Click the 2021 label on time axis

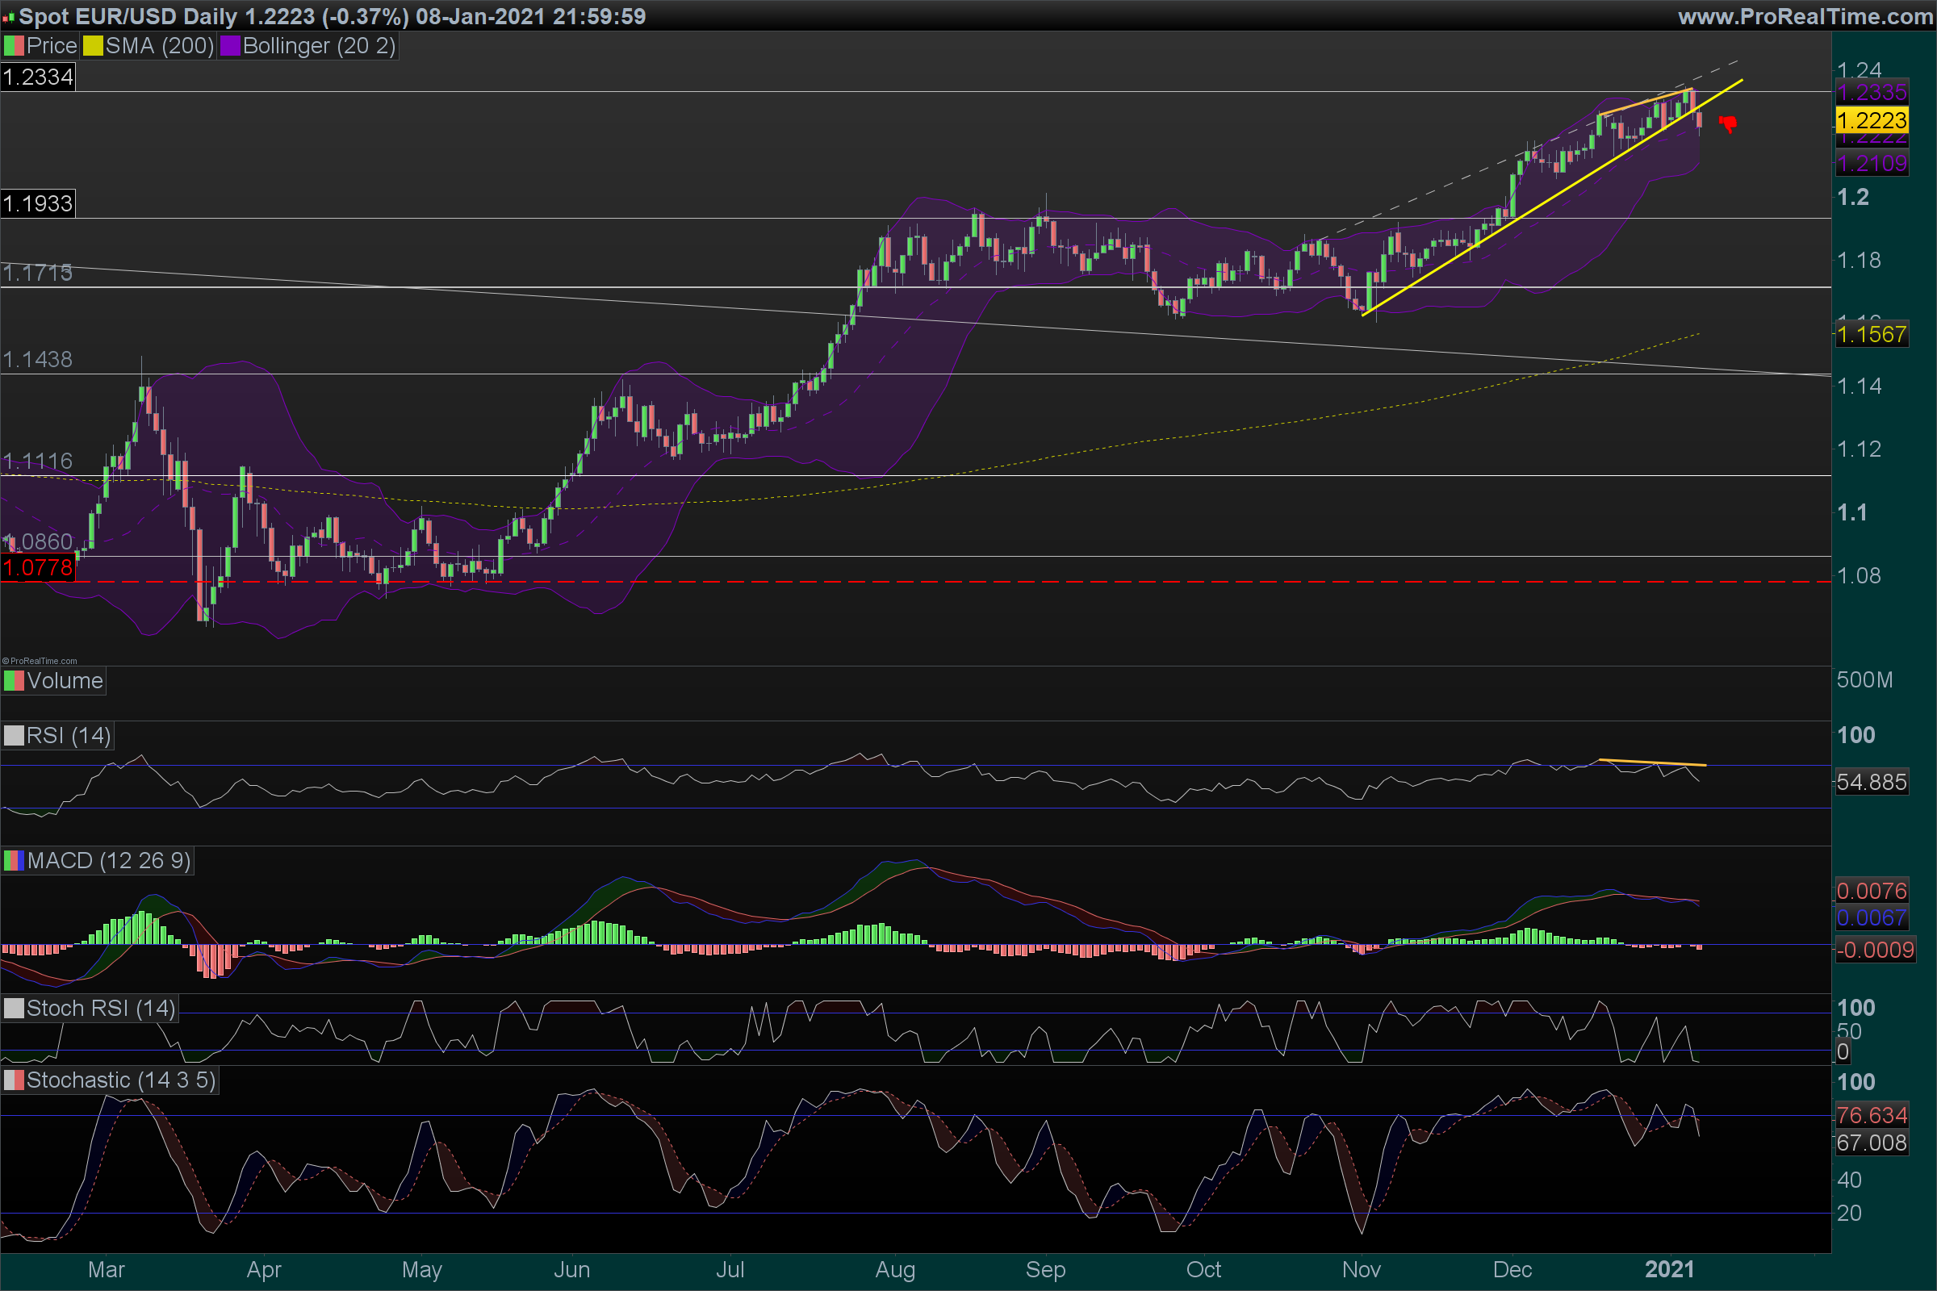click(1669, 1269)
